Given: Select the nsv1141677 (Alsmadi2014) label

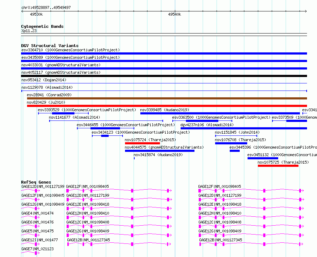Looking at the screenshot, I should 74,117.
